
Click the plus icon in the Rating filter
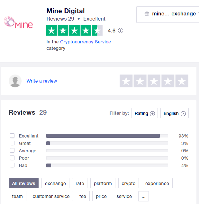point(152,114)
